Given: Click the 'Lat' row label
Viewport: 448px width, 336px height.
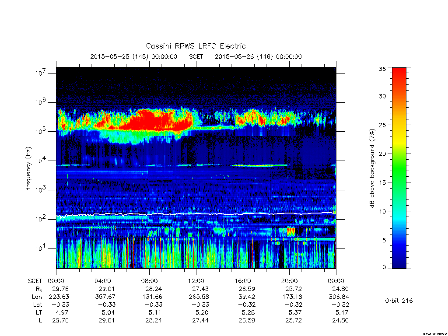Looking at the screenshot, I should 38,304.
